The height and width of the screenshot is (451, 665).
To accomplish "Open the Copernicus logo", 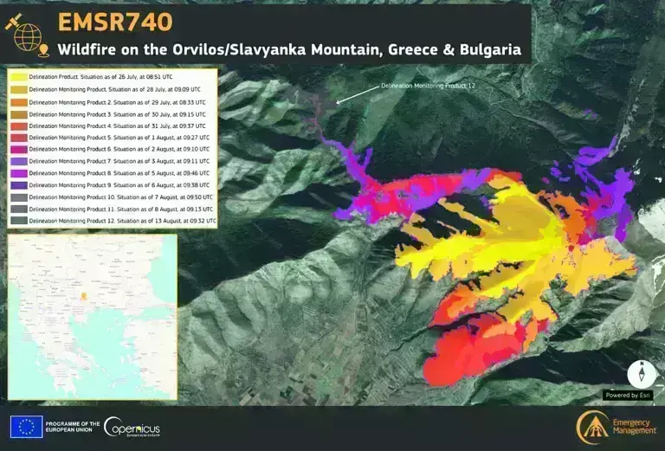I will click(132, 427).
